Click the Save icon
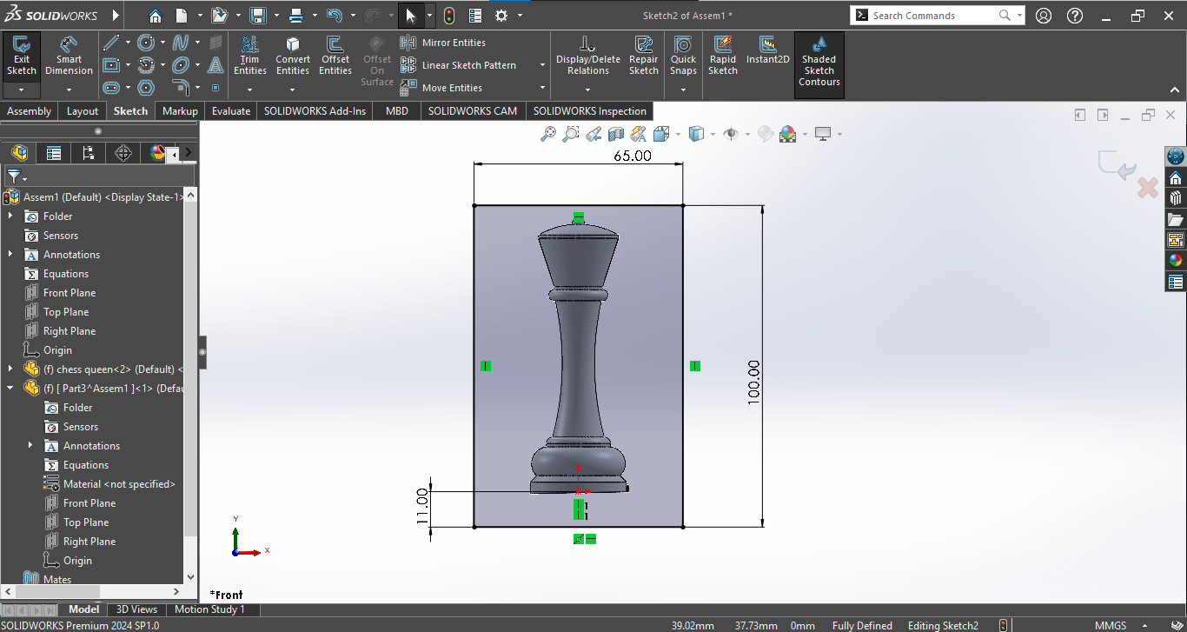This screenshot has width=1187, height=632. tap(258, 16)
